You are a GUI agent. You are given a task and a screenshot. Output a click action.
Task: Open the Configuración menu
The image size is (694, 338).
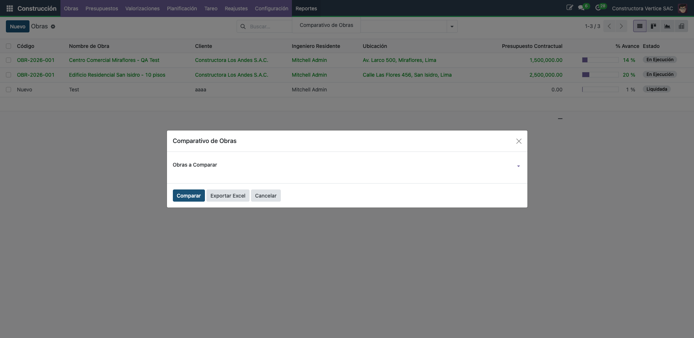coord(272,8)
